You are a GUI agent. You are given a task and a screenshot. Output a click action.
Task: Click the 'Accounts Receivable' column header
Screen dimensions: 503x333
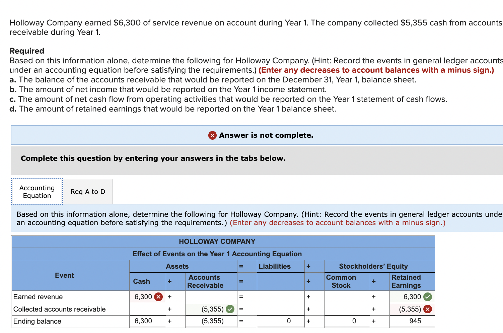205,281
